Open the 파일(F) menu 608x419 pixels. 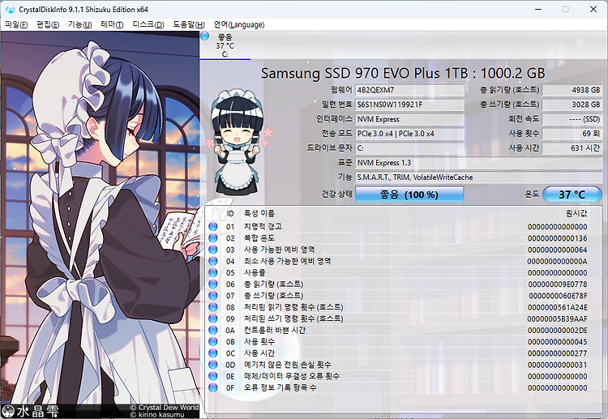pos(16,24)
